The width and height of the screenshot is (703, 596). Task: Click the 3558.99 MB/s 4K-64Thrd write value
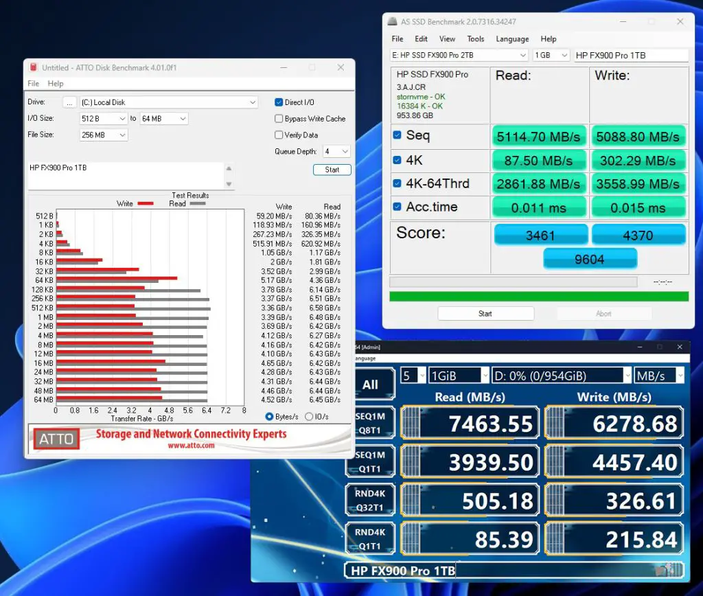click(x=638, y=183)
